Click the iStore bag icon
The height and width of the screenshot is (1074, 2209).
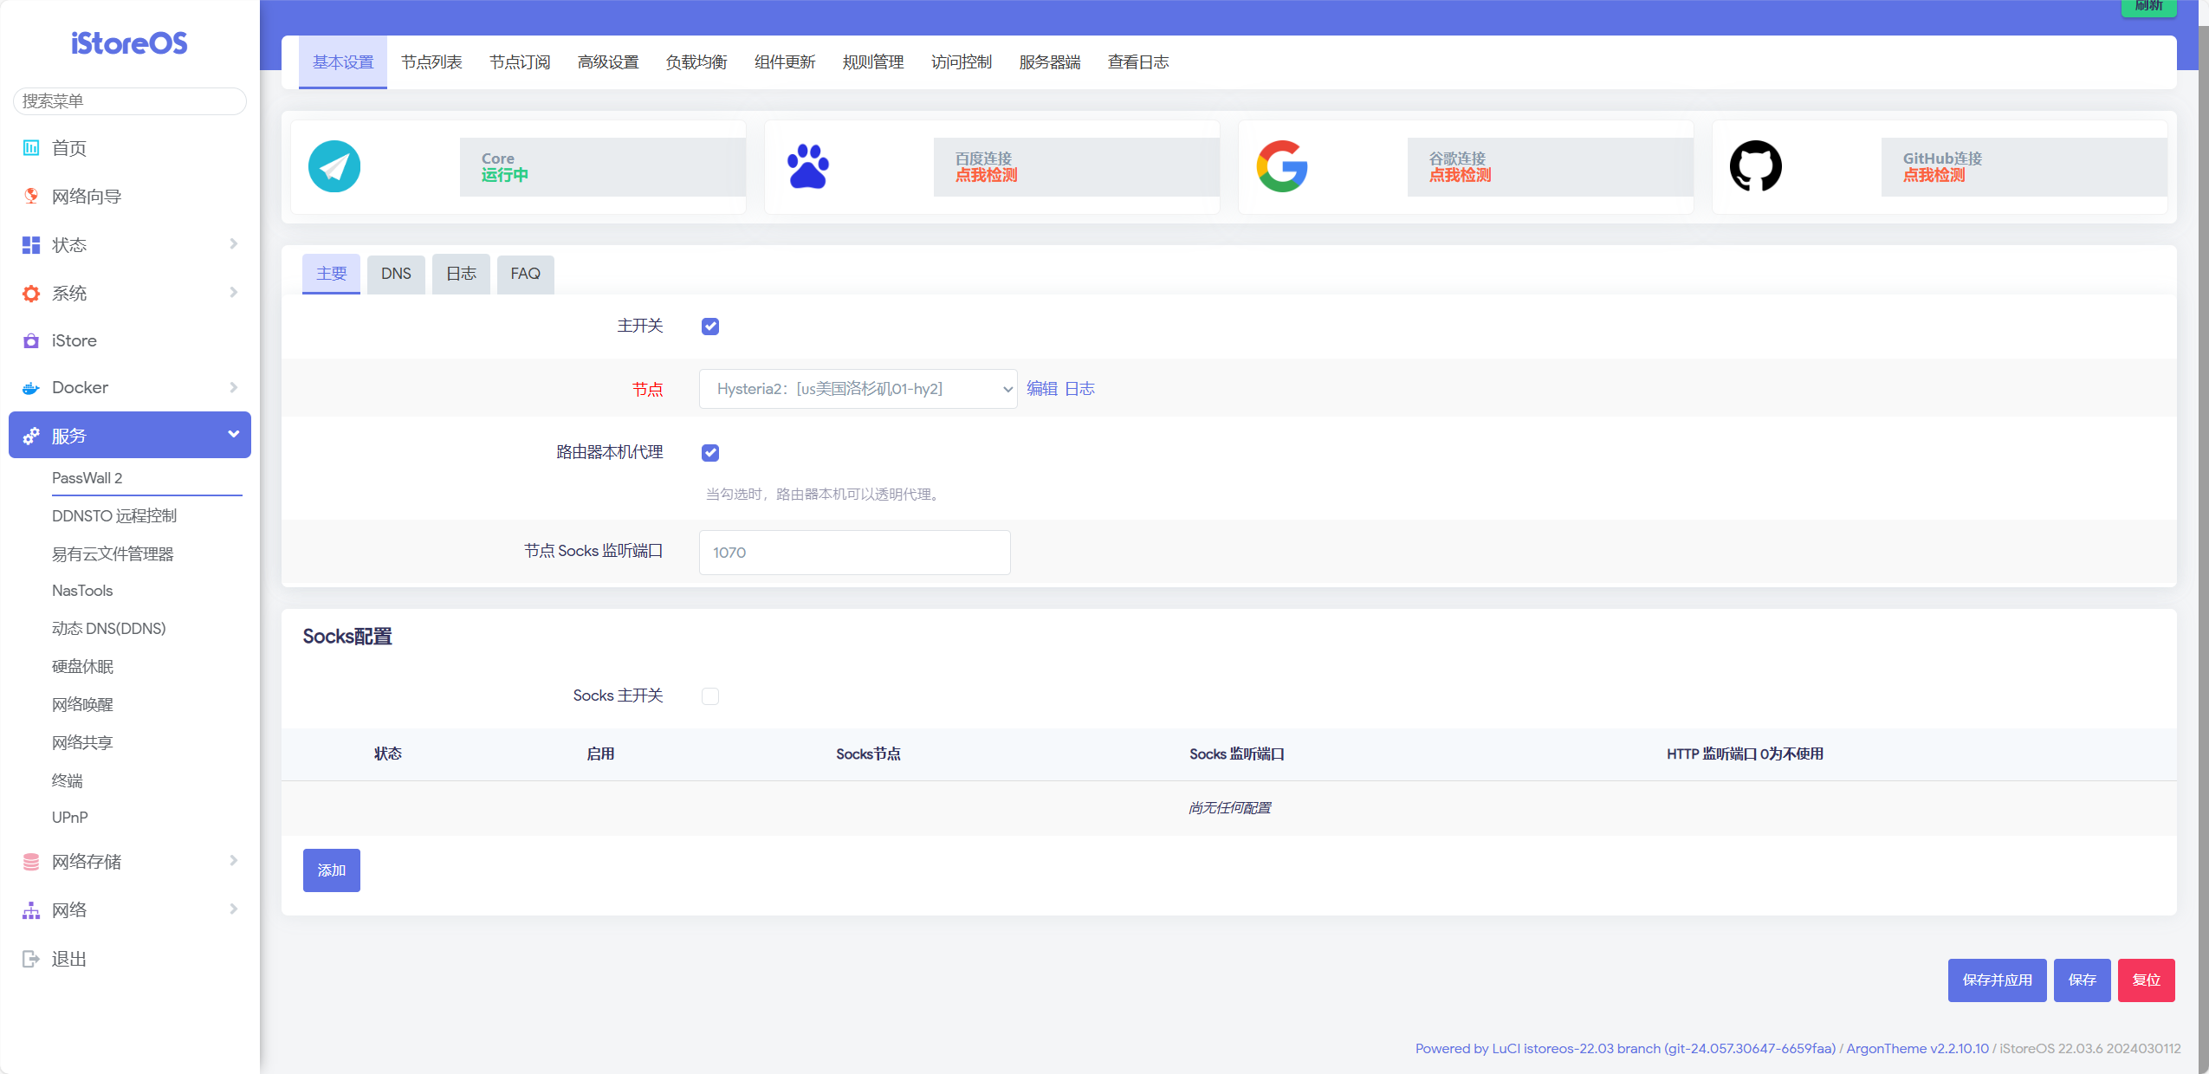pyautogui.click(x=31, y=340)
